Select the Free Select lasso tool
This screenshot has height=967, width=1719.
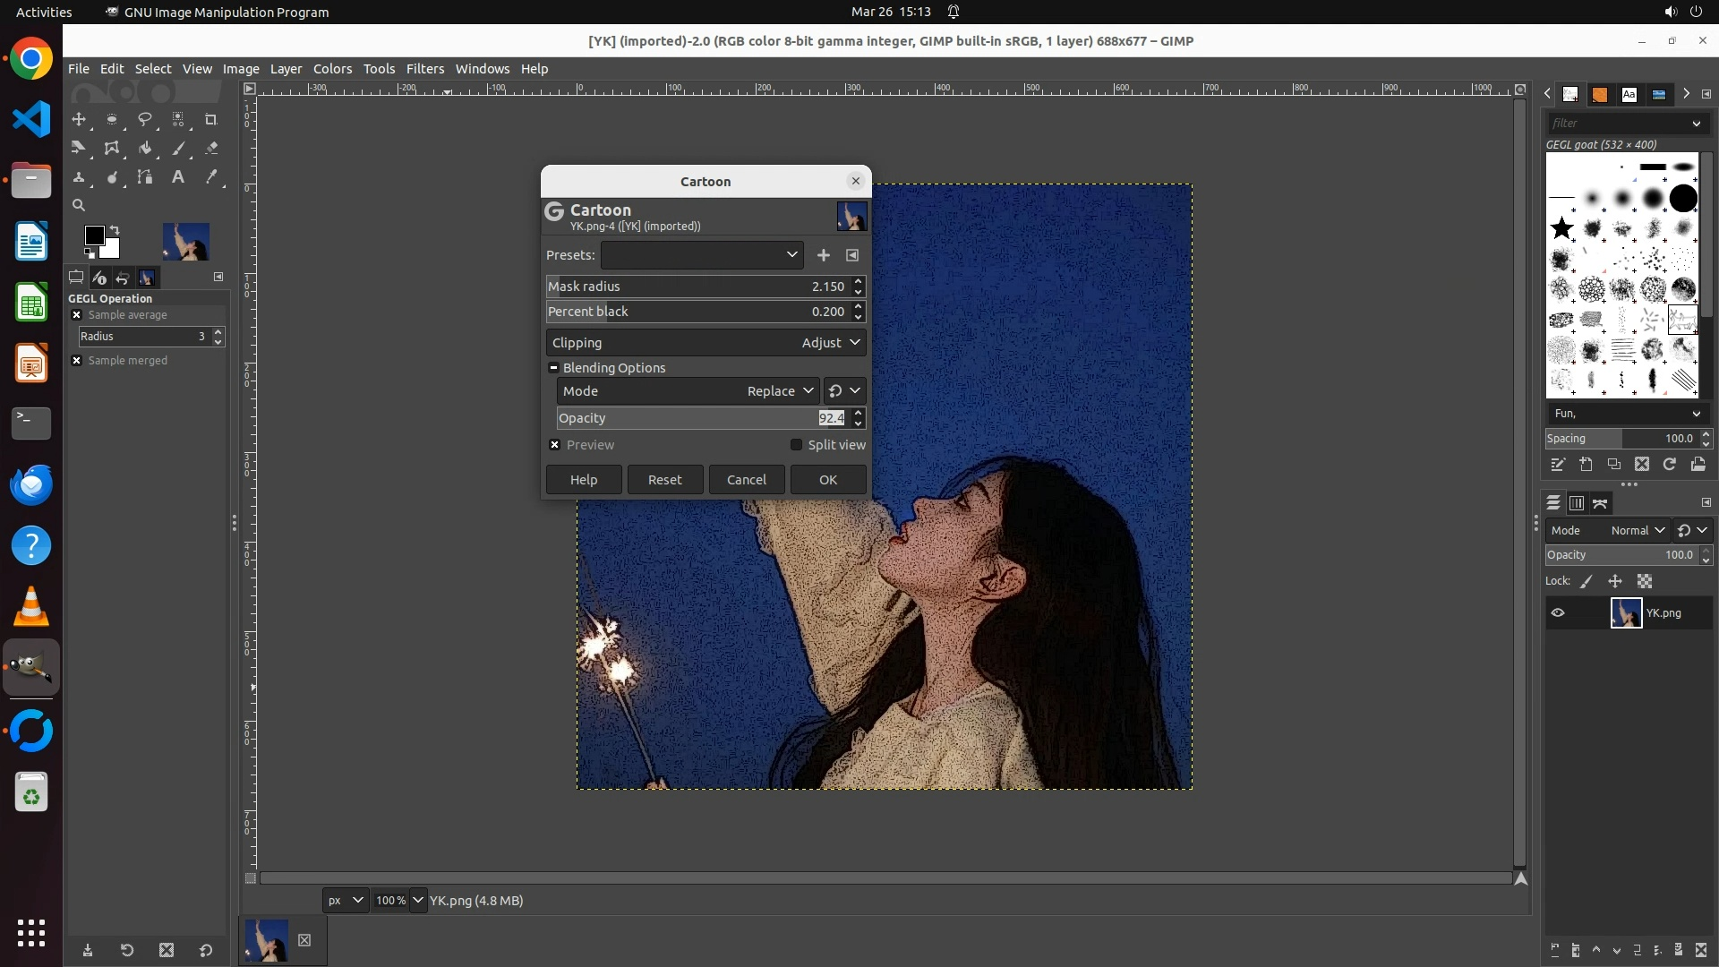click(x=144, y=119)
